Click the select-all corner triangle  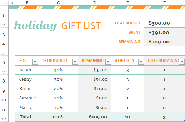6,3
